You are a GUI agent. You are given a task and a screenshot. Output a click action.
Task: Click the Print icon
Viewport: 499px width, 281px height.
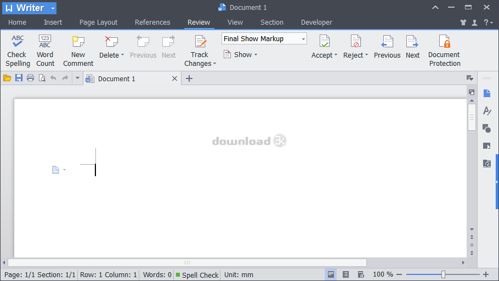click(x=30, y=78)
